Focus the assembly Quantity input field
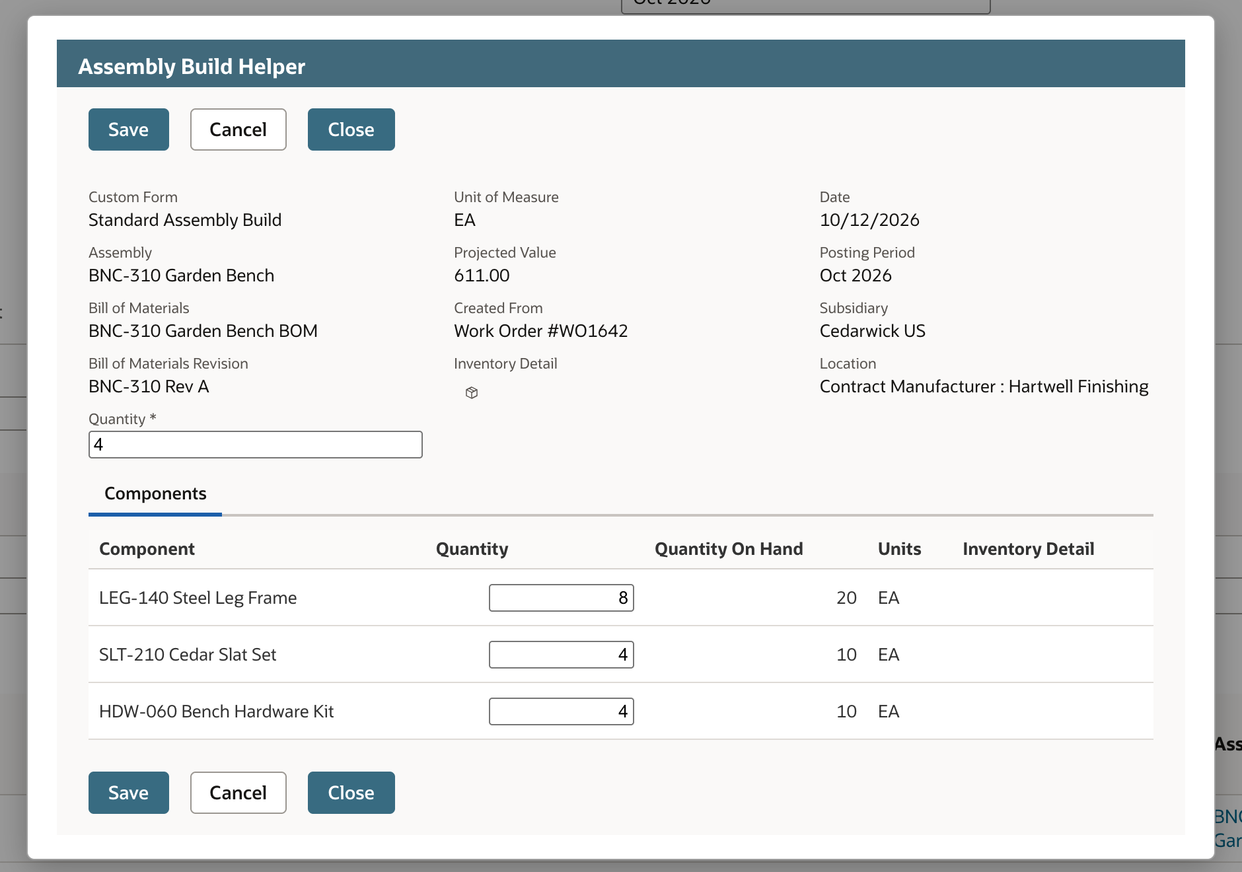The height and width of the screenshot is (872, 1242). [256, 445]
